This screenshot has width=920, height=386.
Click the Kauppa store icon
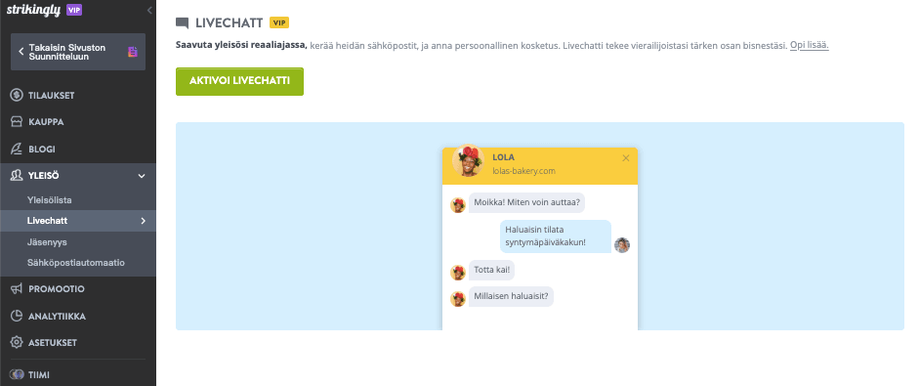[17, 122]
